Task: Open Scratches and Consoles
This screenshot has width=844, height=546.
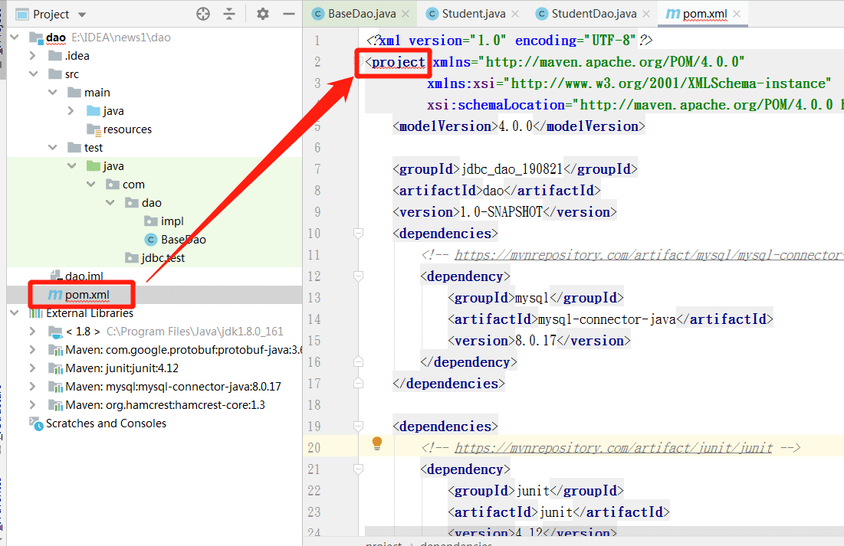Action: 106,423
